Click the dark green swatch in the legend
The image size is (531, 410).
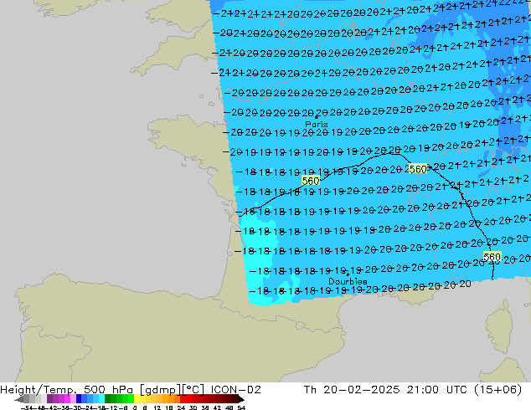(x=108, y=398)
